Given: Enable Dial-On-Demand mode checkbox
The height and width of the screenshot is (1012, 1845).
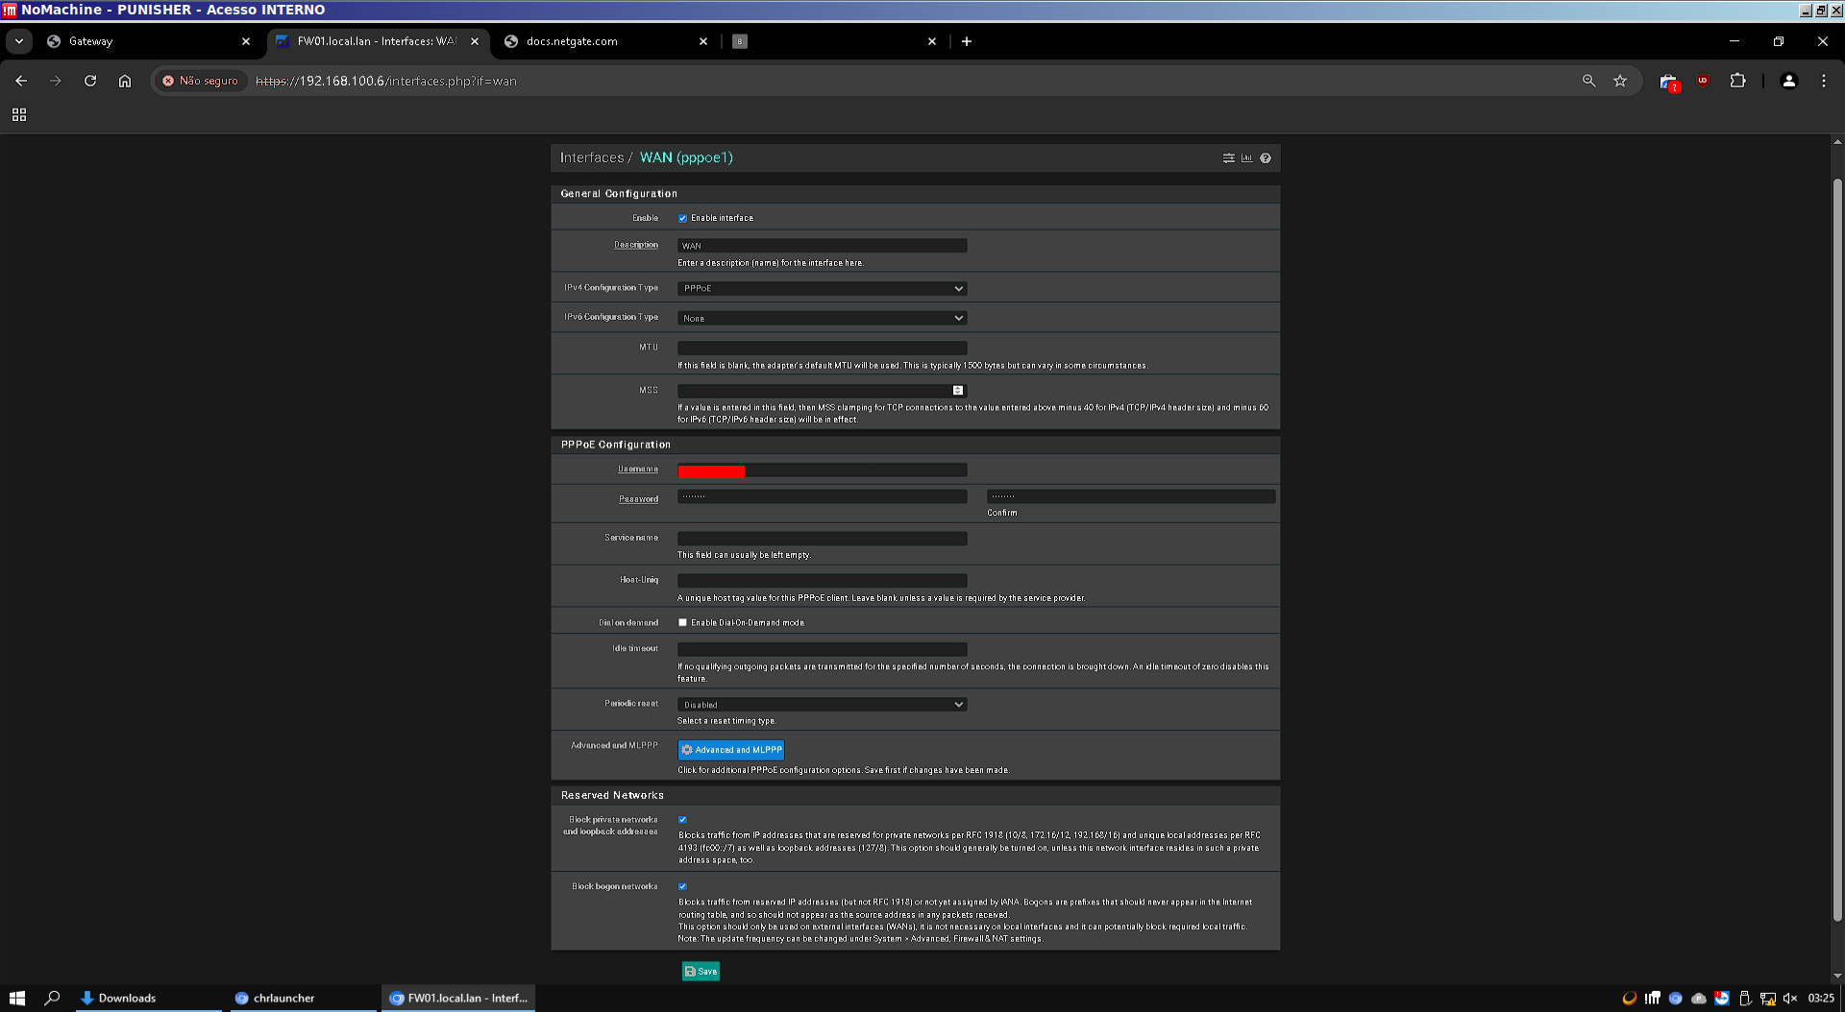Looking at the screenshot, I should (682, 622).
